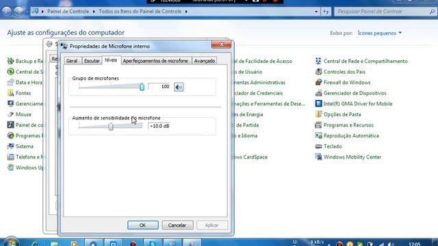This screenshot has width=438, height=246.
Task: Open the Data e Hora icon
Action: [x=11, y=82]
